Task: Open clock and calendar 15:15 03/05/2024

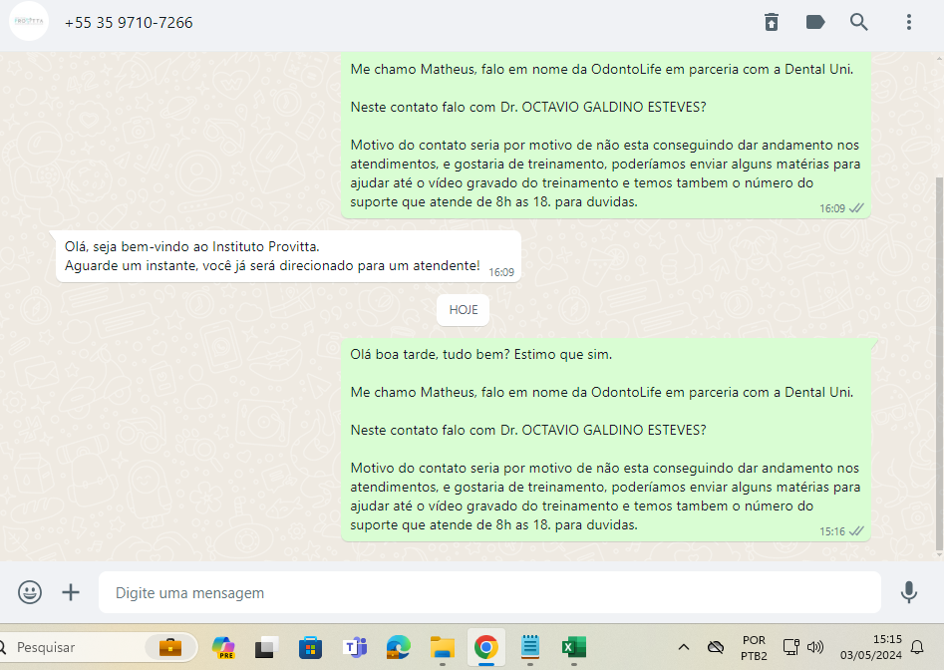Action: [870, 647]
